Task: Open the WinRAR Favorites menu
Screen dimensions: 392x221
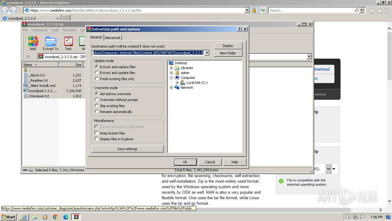Action: tap(70, 30)
